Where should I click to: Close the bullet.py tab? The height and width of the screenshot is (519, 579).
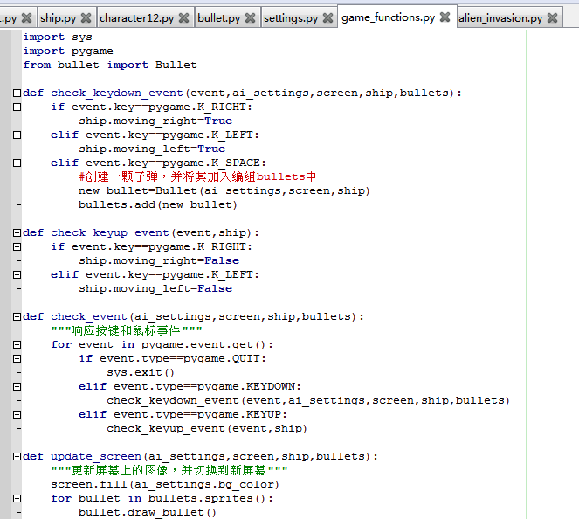[x=250, y=17]
